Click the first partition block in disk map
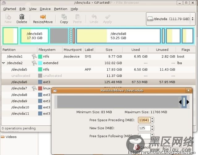 tap(10, 36)
